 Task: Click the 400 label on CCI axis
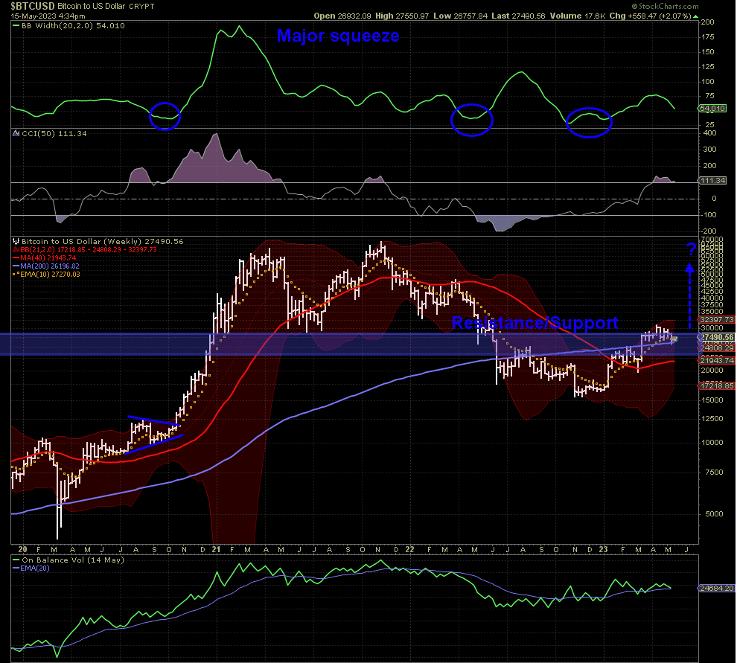[x=709, y=133]
